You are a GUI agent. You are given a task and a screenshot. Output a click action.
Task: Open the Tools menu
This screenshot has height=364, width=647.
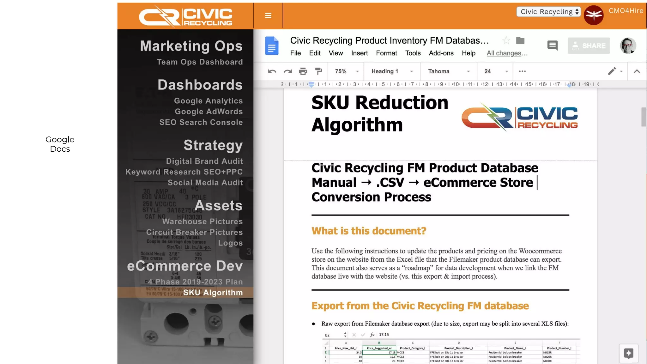click(x=413, y=53)
